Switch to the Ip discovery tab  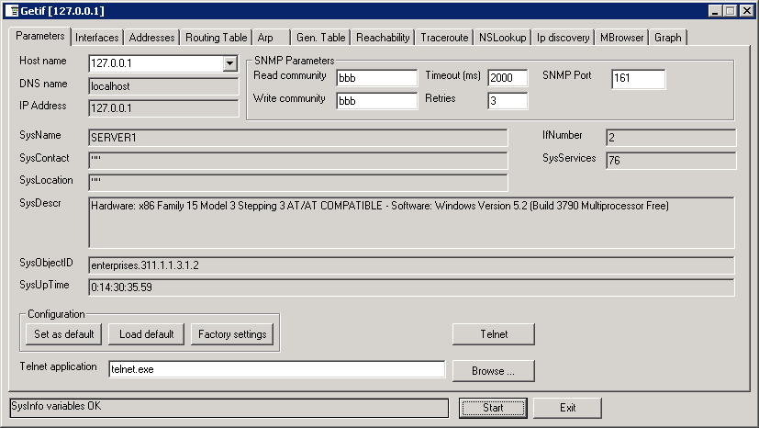(563, 38)
